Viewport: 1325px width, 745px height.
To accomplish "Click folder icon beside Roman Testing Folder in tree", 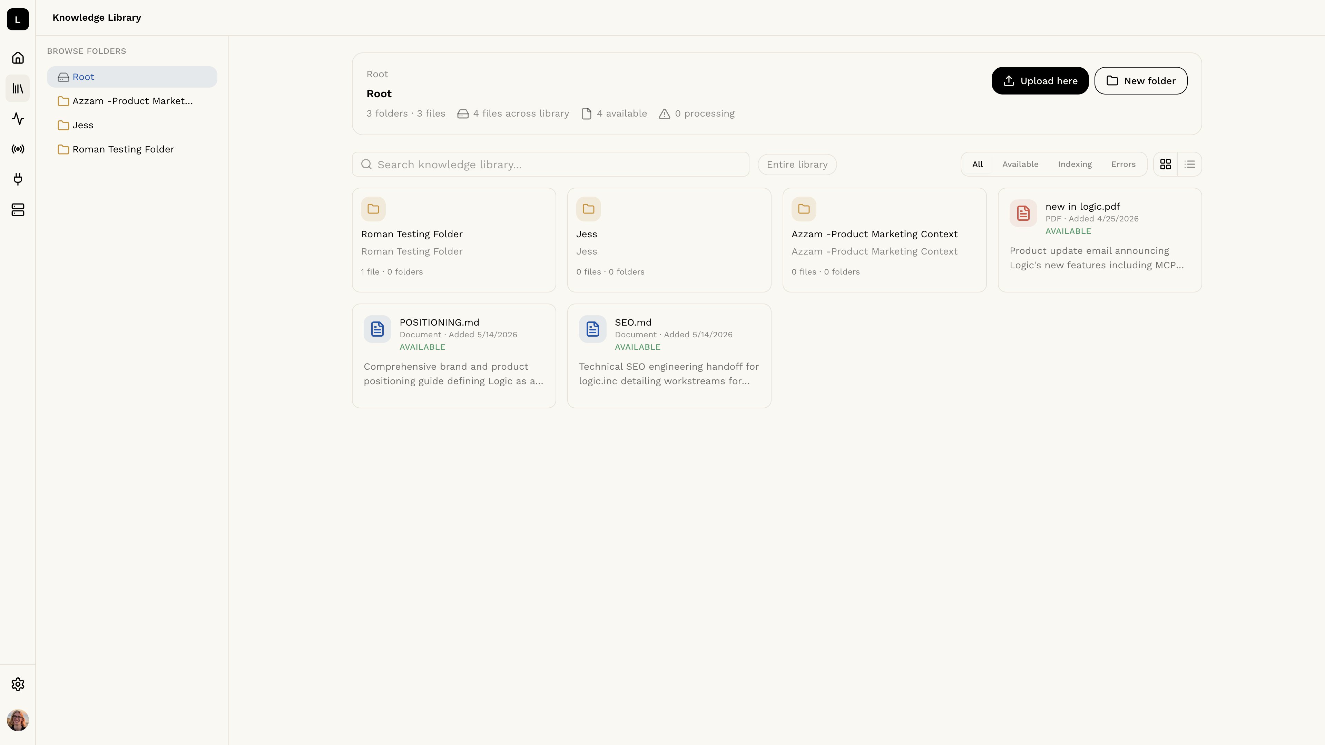I will click(x=63, y=150).
